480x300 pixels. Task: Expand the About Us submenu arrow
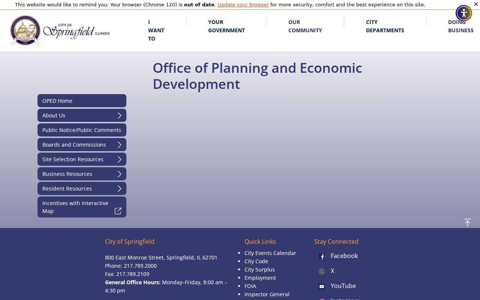click(120, 115)
